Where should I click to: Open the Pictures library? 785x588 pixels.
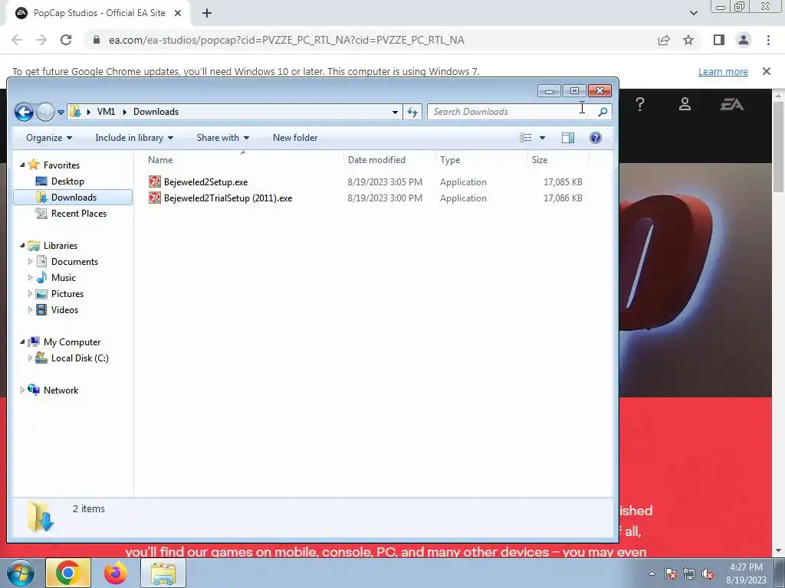click(67, 293)
